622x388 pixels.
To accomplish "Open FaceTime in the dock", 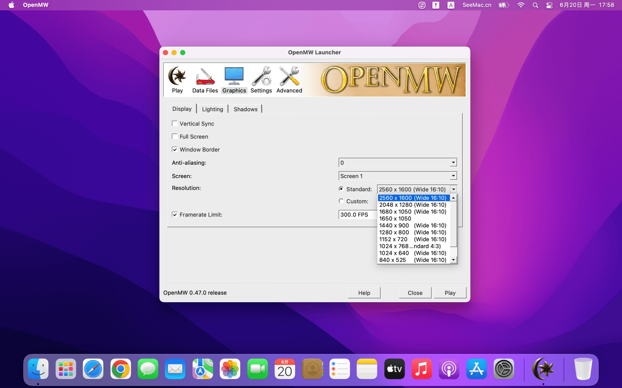I will pyautogui.click(x=257, y=369).
